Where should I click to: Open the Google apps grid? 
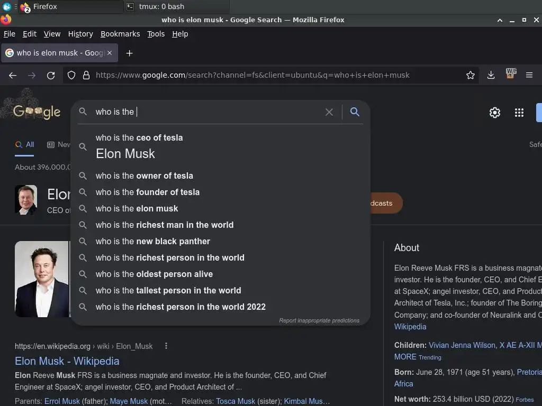coord(519,113)
